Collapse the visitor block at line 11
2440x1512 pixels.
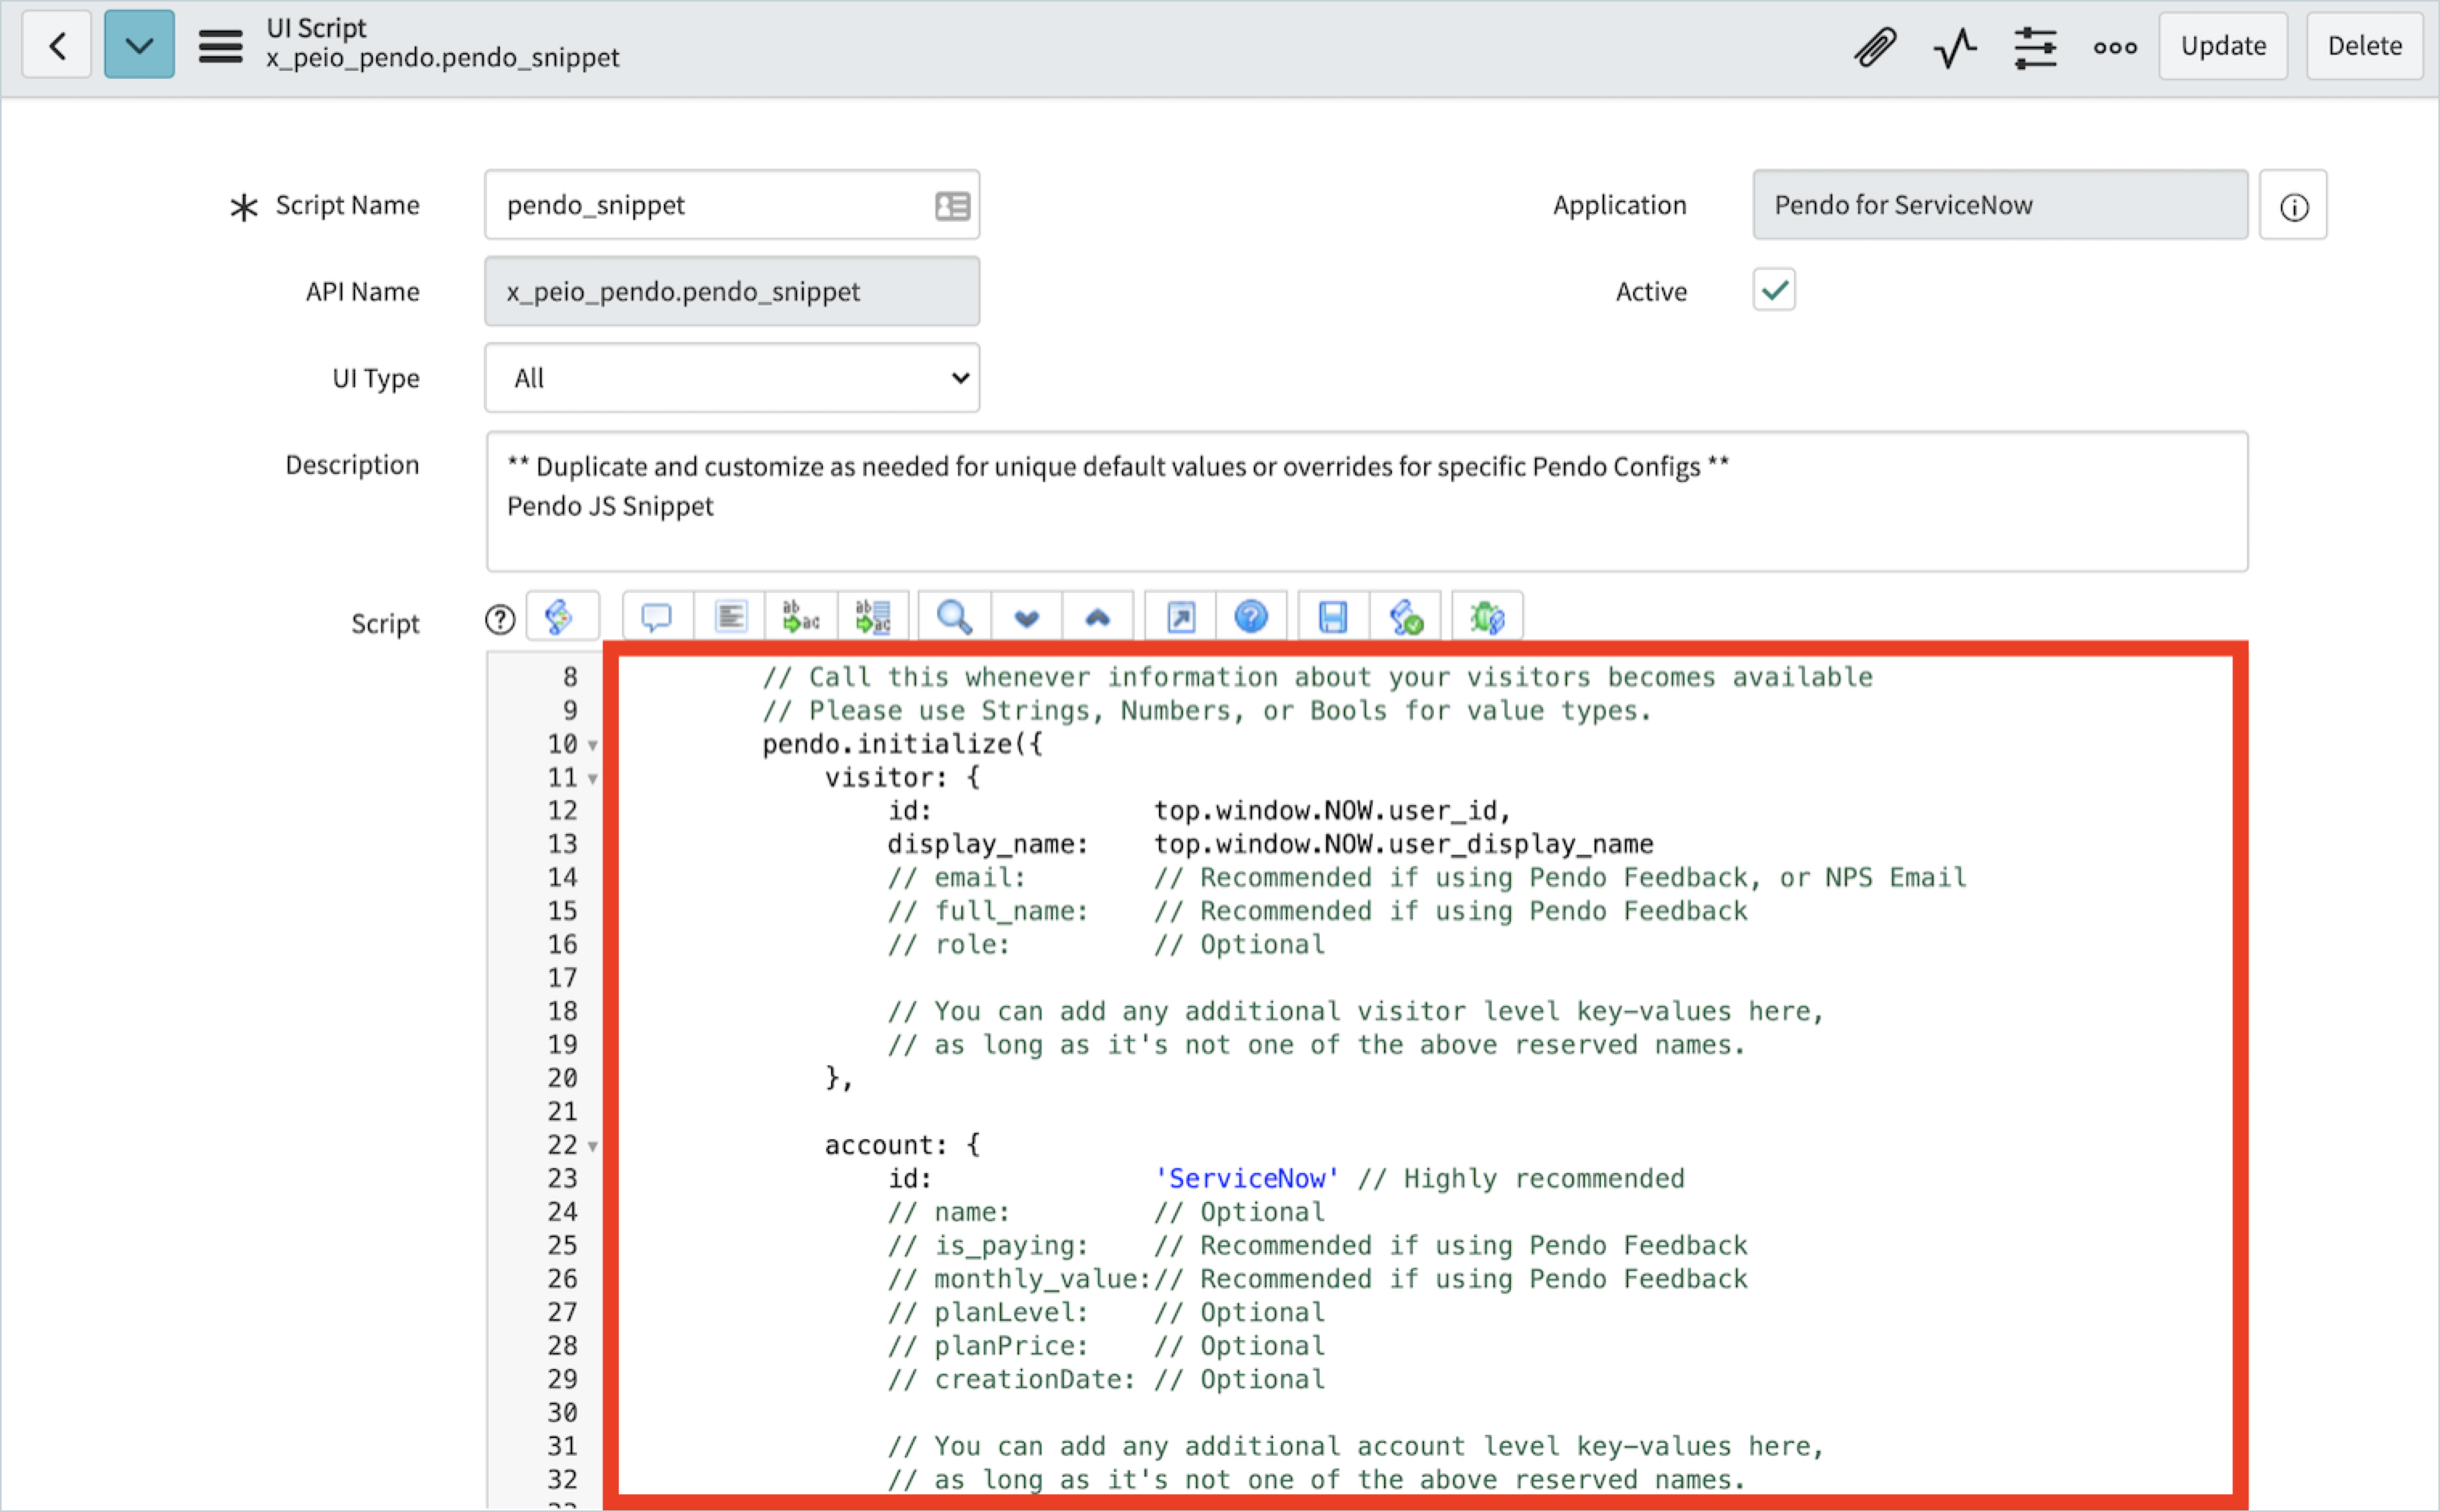point(593,779)
